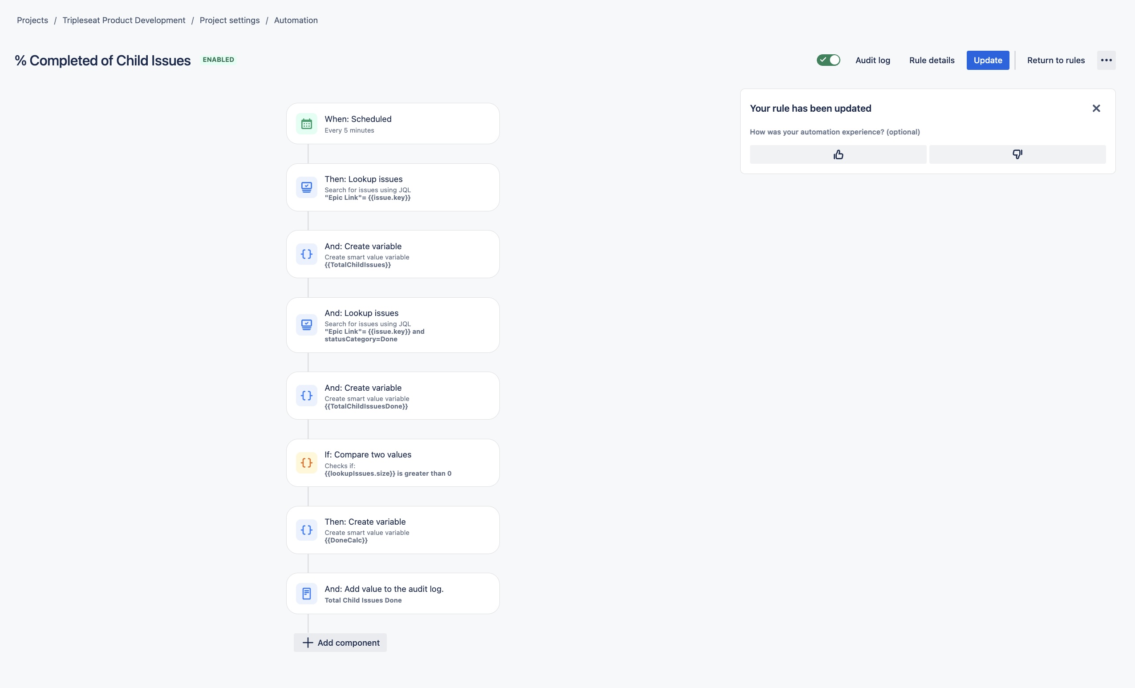Click the audit log action document icon
This screenshot has height=688, width=1135.
[x=306, y=594]
